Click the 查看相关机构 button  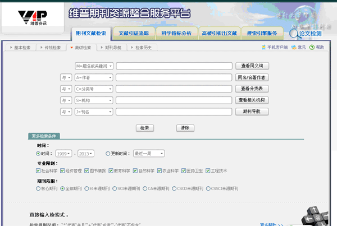pos(252,100)
